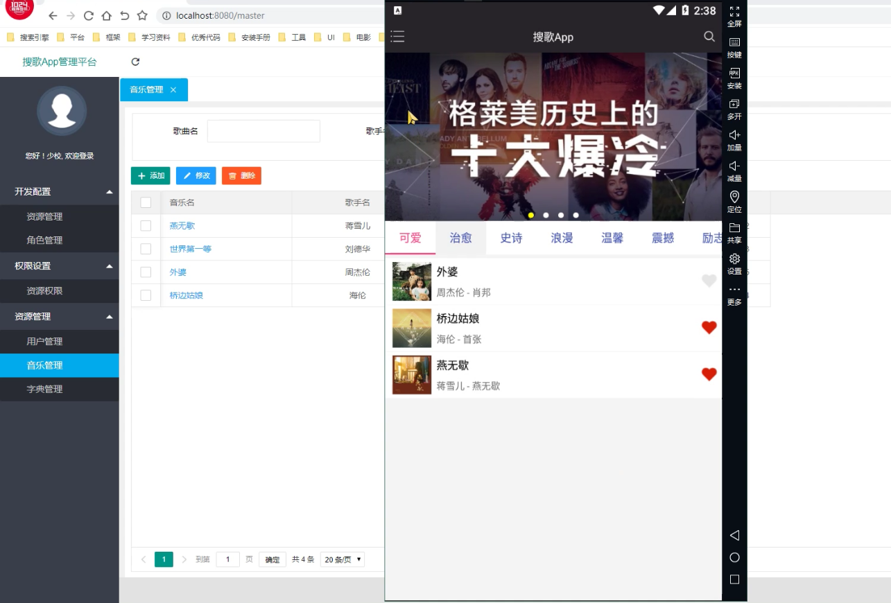
Task: Bookmark page with star icon
Action: pyautogui.click(x=142, y=15)
